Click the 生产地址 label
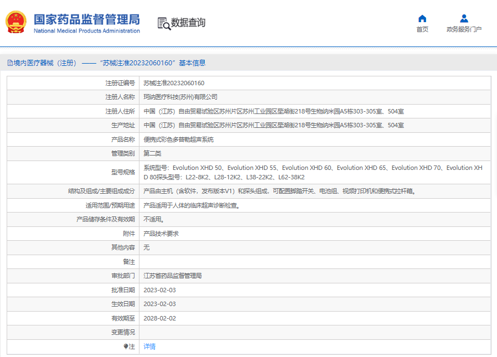 [x=123, y=125]
